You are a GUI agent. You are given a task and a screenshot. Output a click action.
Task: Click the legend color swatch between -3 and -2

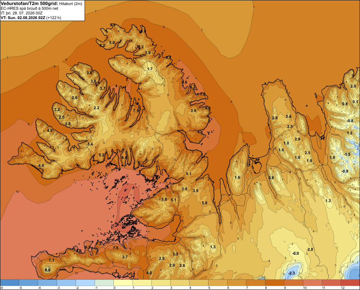[x=66, y=283]
